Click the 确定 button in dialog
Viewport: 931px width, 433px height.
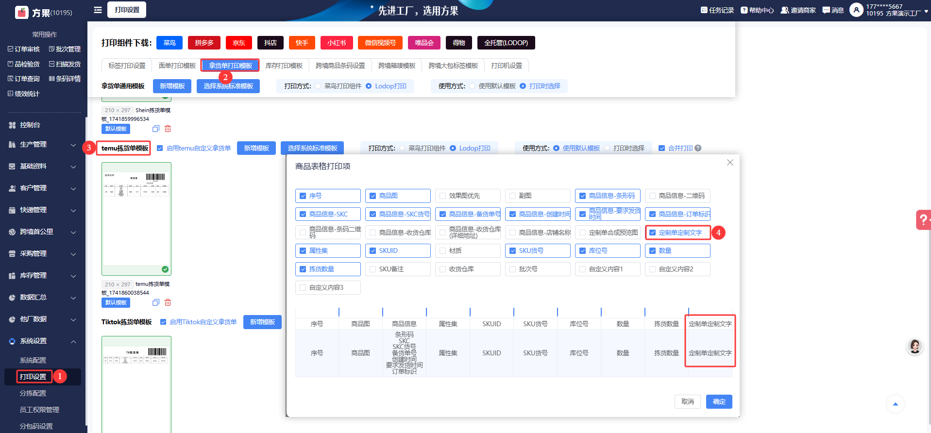pyautogui.click(x=719, y=401)
